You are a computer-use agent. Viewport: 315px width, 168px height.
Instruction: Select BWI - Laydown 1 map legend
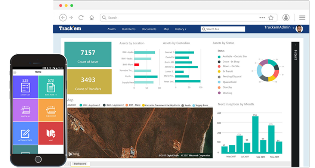(90, 105)
